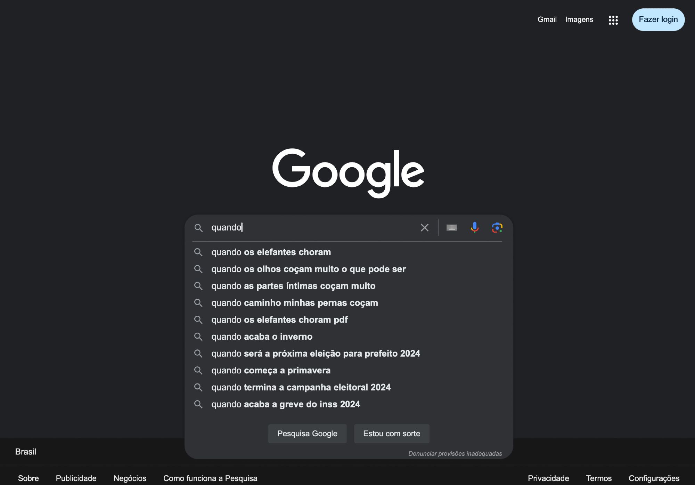
Task: Open Google Lens image search icon
Action: [497, 227]
